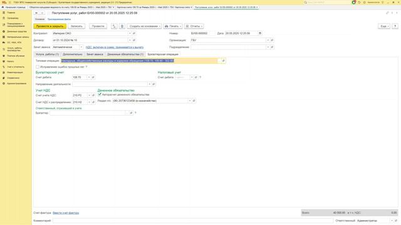Open the counterparty Империя ОАО form icon
This screenshot has height=225, width=401.
point(134,33)
